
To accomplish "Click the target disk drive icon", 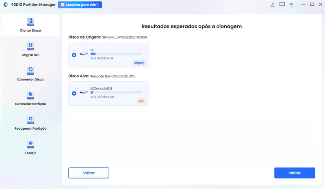I will tap(84, 92).
